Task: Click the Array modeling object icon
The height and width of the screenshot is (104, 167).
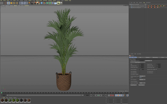Action: click(50, 3)
